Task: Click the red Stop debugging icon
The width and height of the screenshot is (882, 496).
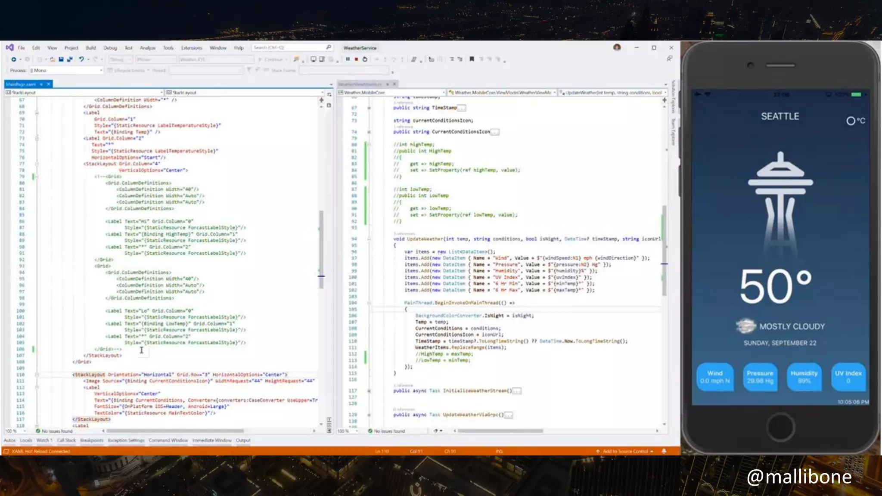Action: 356,59
